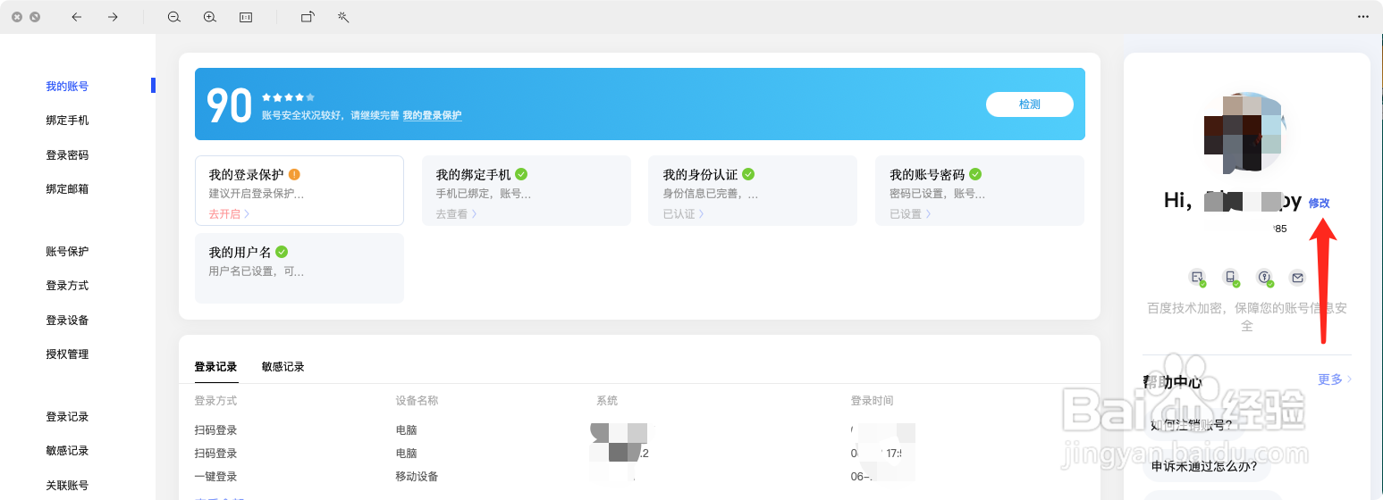Viewport: 1383px width, 500px height.
Task: Click 去开启 under 我的登录保护
Action: click(x=229, y=214)
